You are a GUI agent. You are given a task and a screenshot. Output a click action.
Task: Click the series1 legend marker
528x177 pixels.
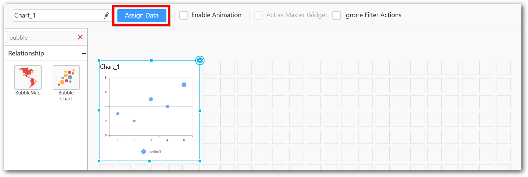click(x=144, y=152)
